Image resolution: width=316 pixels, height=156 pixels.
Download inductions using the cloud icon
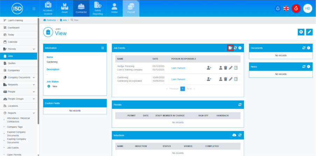point(234,135)
